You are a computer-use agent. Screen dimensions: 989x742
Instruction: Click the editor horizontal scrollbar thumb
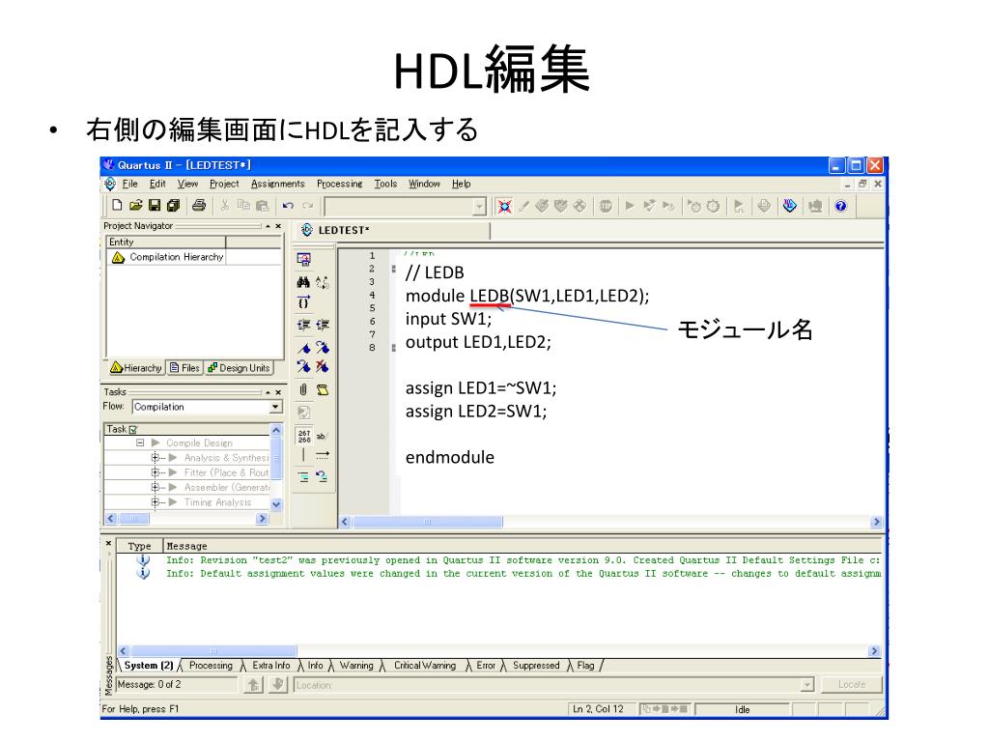(x=428, y=522)
